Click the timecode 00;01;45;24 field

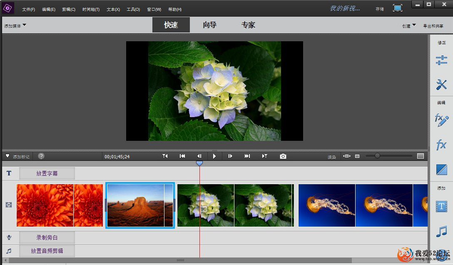(x=117, y=157)
